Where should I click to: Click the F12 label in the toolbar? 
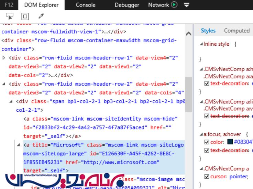(x=9, y=5)
